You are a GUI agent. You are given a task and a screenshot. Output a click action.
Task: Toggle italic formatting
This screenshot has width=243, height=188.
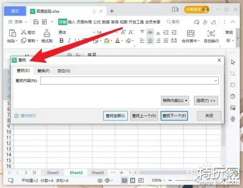pyautogui.click(x=69, y=40)
